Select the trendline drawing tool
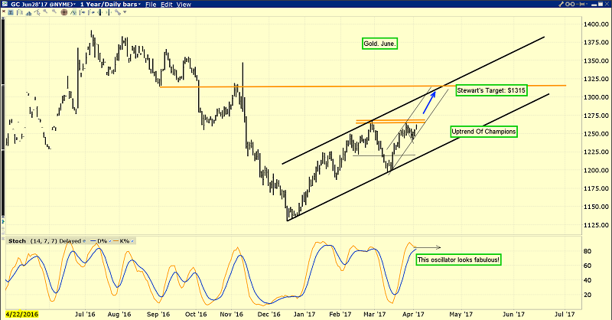Image resolution: width=612 pixels, height=320 pixels. [37, 12]
